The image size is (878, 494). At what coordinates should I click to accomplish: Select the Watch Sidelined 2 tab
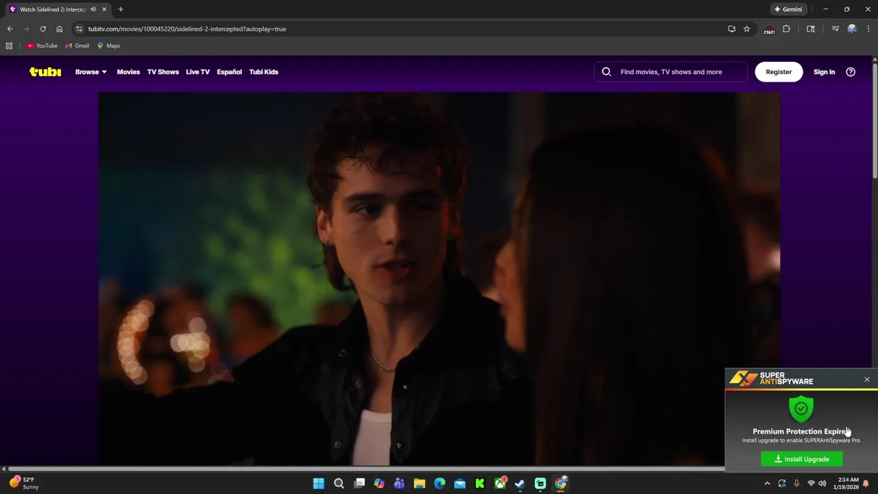pyautogui.click(x=58, y=10)
